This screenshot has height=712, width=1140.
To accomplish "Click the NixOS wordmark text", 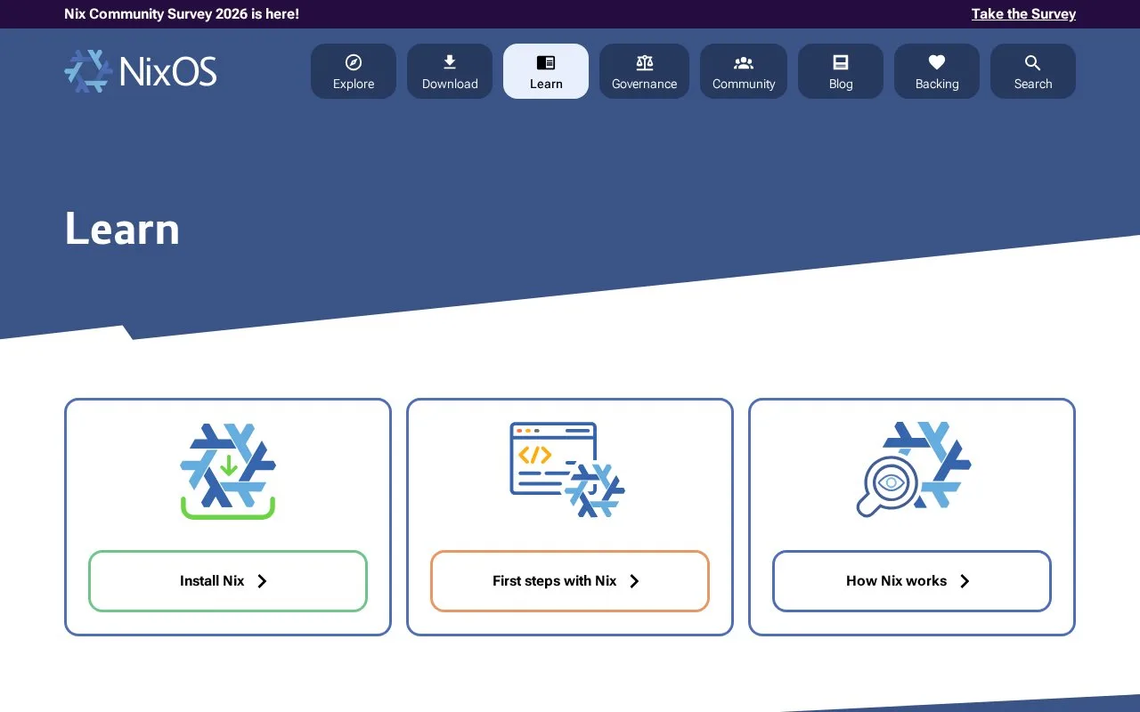I will click(167, 71).
